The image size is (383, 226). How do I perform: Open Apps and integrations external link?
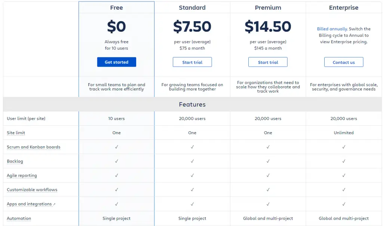pos(29,204)
